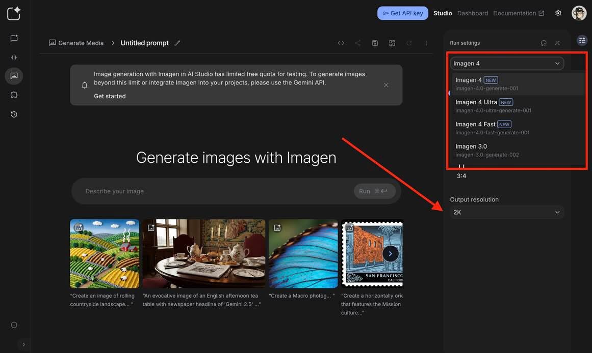The height and width of the screenshot is (353, 592).
Task: Select the Generate Media sidebar icon
Action: coord(14,76)
